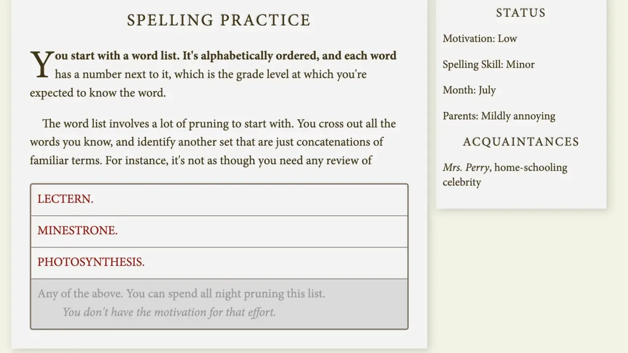
Task: Click the SPELLING PRACTICE heading
Action: [x=219, y=20]
